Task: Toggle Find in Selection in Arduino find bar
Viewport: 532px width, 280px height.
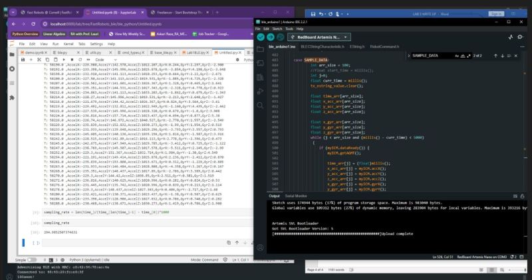Action: (509, 56)
